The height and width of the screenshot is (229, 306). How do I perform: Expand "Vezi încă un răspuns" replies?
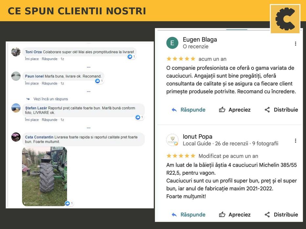tap(51, 99)
